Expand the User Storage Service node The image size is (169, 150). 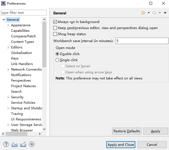(8, 125)
